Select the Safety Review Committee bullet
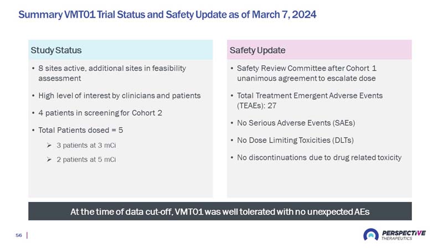 tap(307, 73)
